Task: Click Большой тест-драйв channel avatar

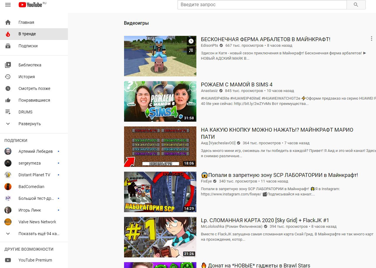Action: [x=8, y=198]
